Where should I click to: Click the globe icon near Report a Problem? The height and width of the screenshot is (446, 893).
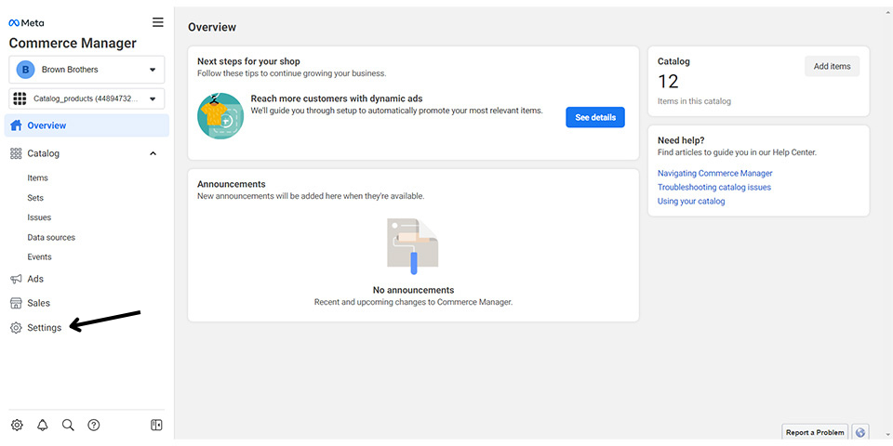(860, 432)
